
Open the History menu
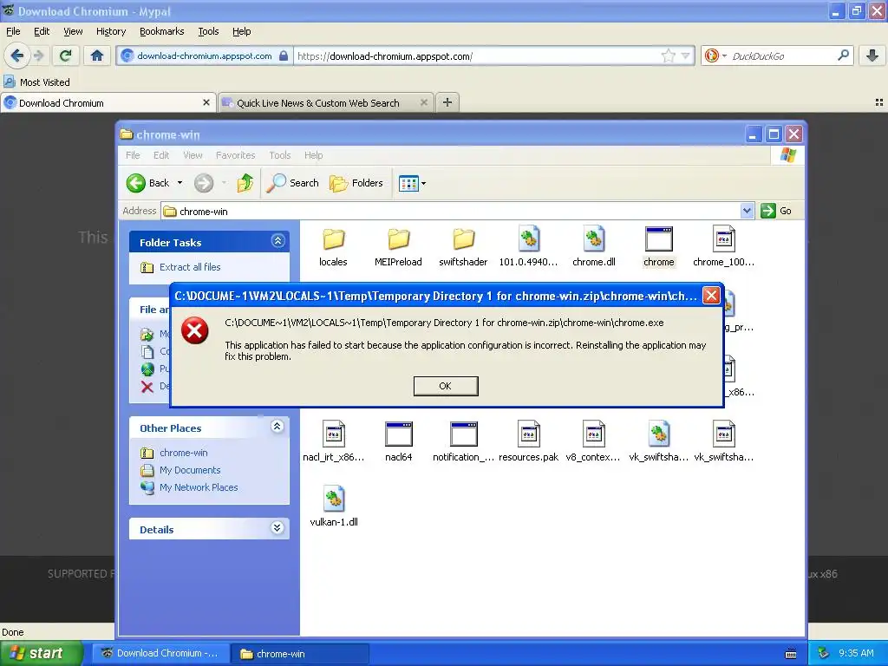110,31
